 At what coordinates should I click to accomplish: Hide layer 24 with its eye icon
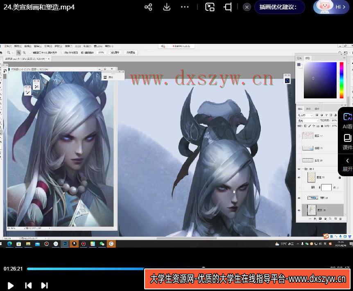(299, 198)
